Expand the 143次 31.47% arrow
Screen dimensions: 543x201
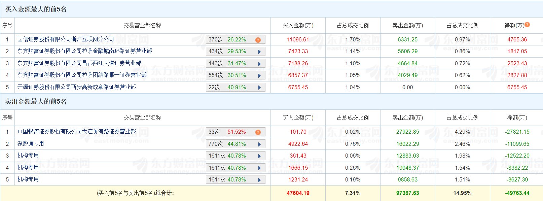[259, 64]
